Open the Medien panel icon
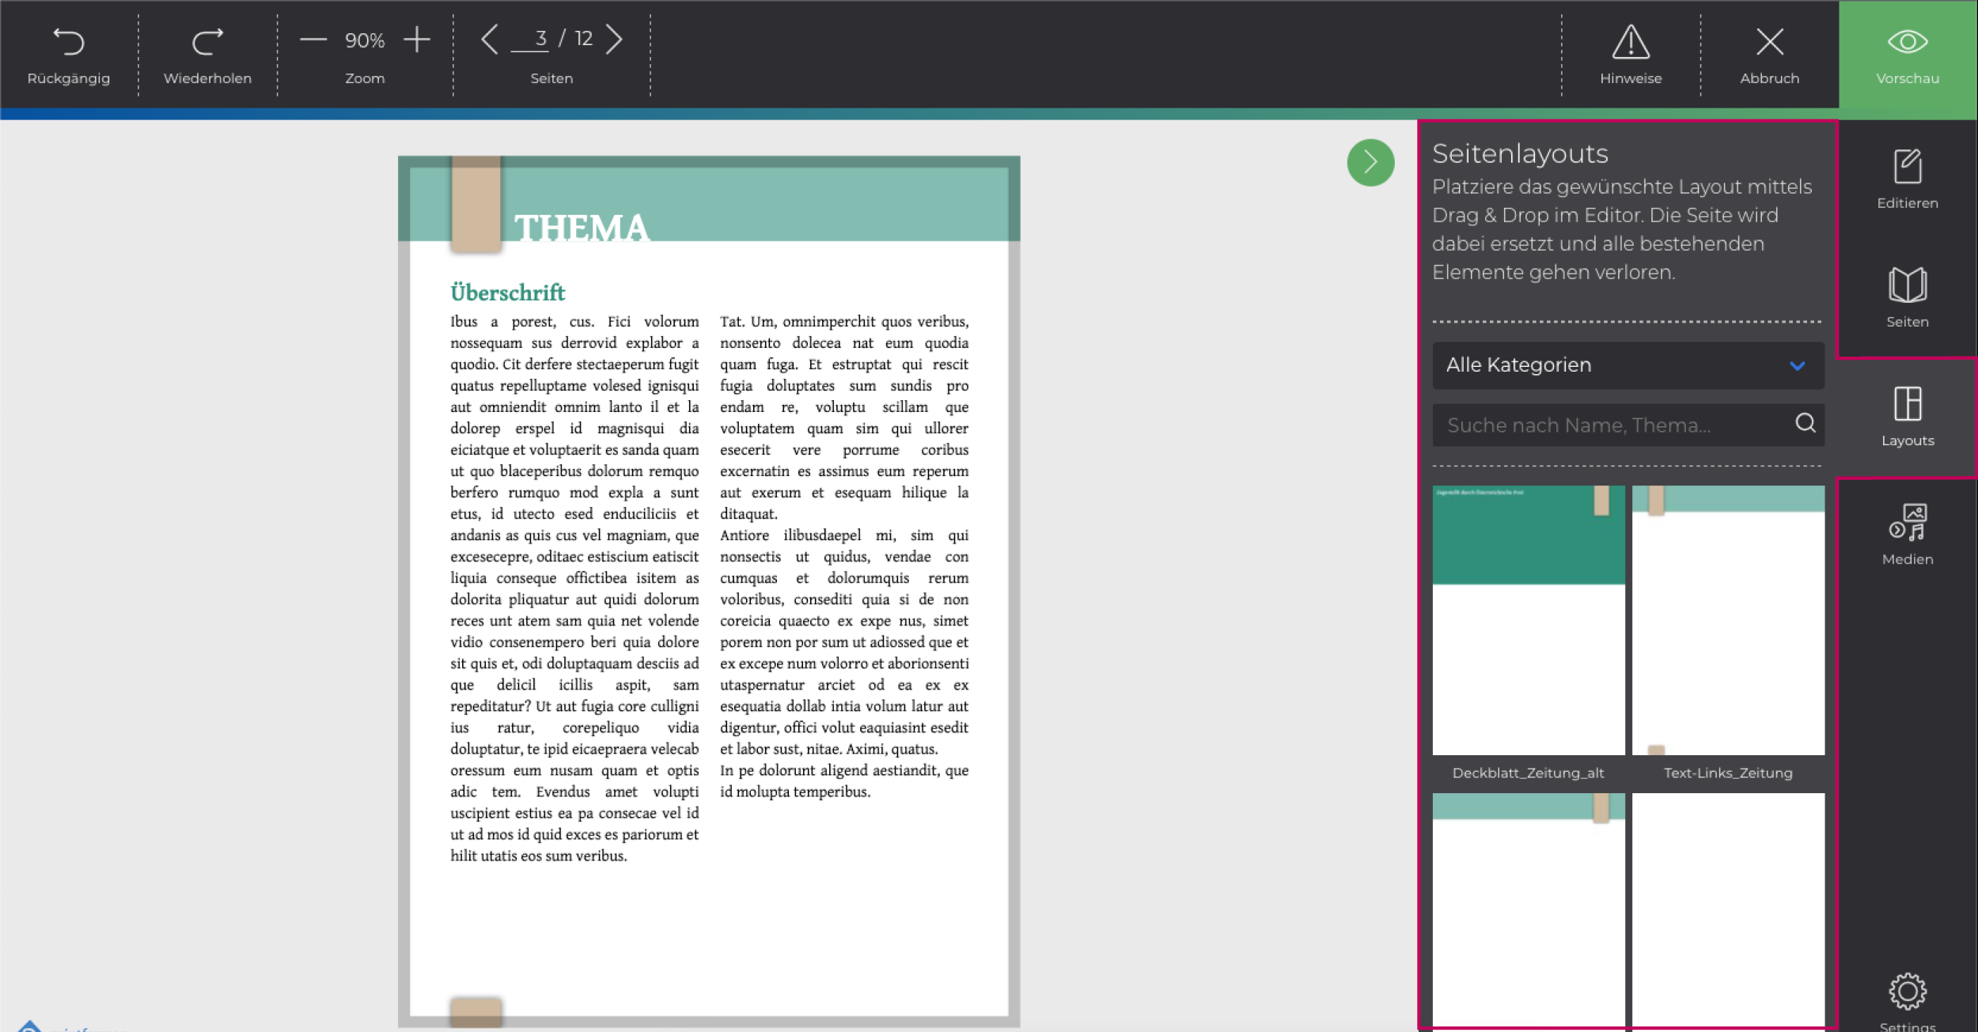The width and height of the screenshot is (1978, 1032). pos(1908,524)
